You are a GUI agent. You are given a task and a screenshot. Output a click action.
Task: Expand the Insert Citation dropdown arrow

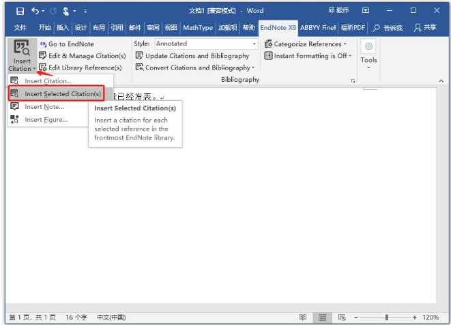(x=34, y=69)
